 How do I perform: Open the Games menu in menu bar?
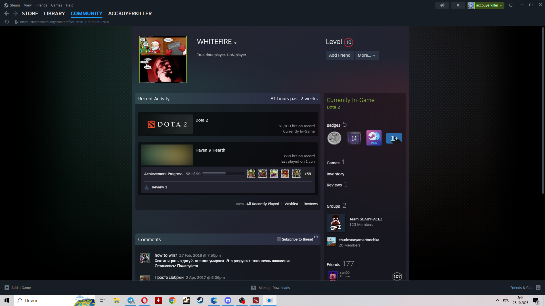[x=56, y=5]
